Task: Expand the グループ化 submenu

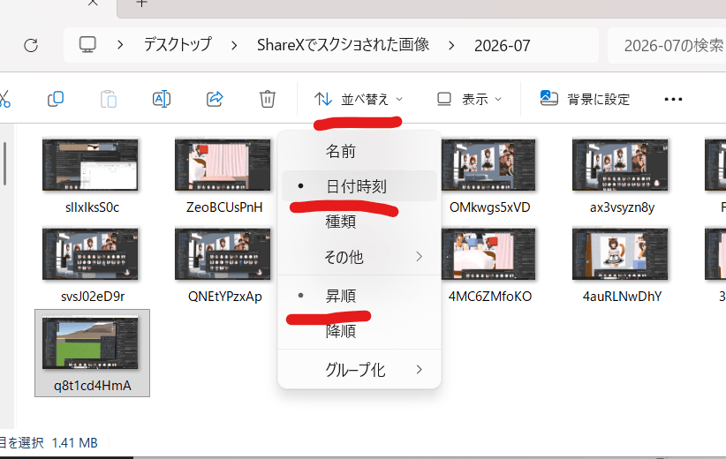Action: point(359,370)
